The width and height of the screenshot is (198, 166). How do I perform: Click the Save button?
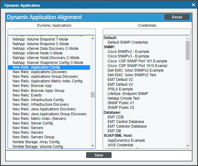tap(99, 155)
